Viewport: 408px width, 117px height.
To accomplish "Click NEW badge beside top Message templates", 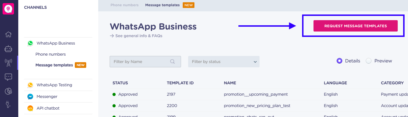I will (189, 5).
